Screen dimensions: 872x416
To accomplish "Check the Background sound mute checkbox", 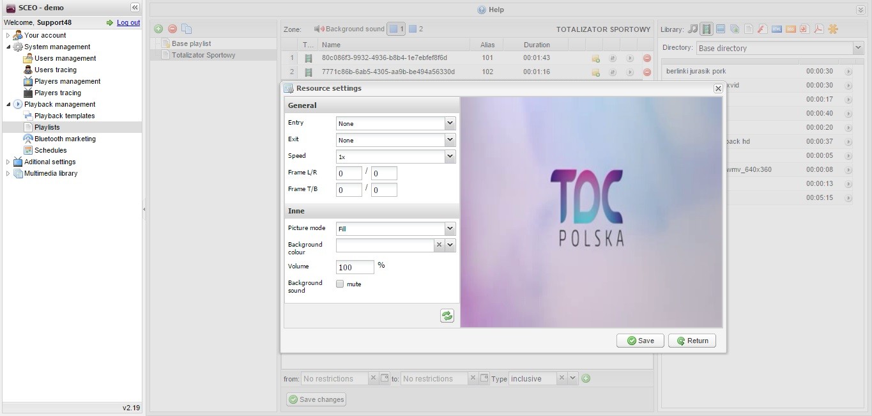I will [340, 284].
